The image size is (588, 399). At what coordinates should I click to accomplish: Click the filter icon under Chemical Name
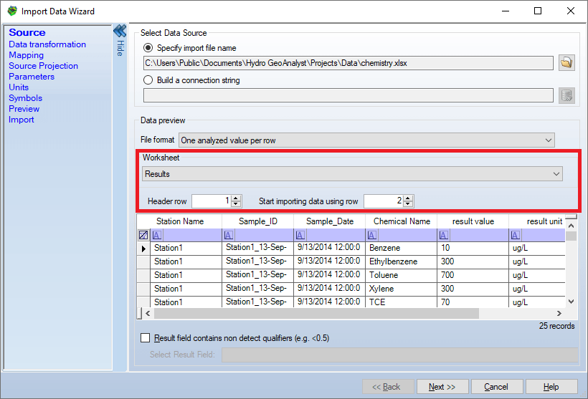click(371, 235)
